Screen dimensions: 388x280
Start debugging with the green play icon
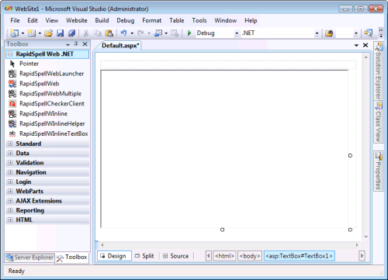point(189,33)
